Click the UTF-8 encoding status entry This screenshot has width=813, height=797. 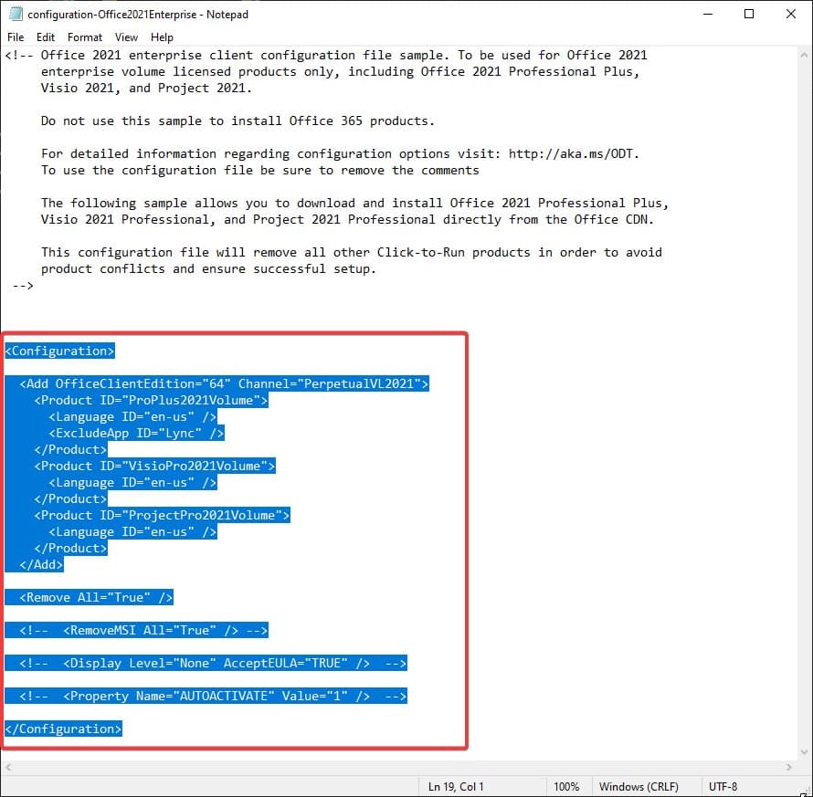click(x=723, y=787)
